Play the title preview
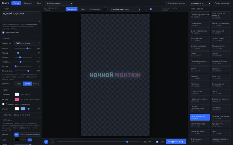The height and width of the screenshot is (145, 233). tap(46, 141)
